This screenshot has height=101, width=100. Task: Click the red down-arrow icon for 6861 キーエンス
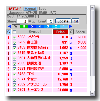tap(9, 90)
